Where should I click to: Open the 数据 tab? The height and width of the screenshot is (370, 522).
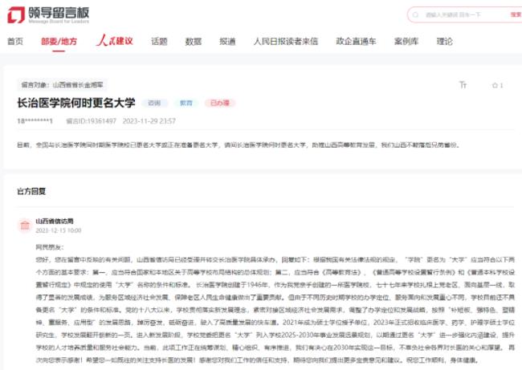click(x=194, y=41)
